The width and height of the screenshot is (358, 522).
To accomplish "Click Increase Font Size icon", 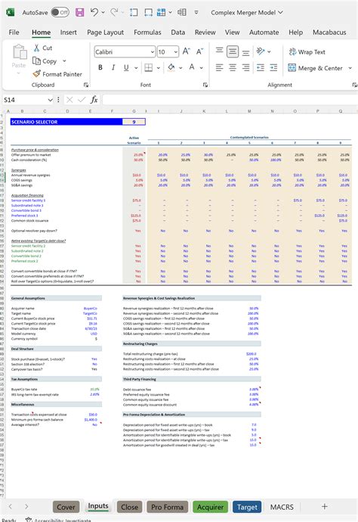I will click(186, 51).
